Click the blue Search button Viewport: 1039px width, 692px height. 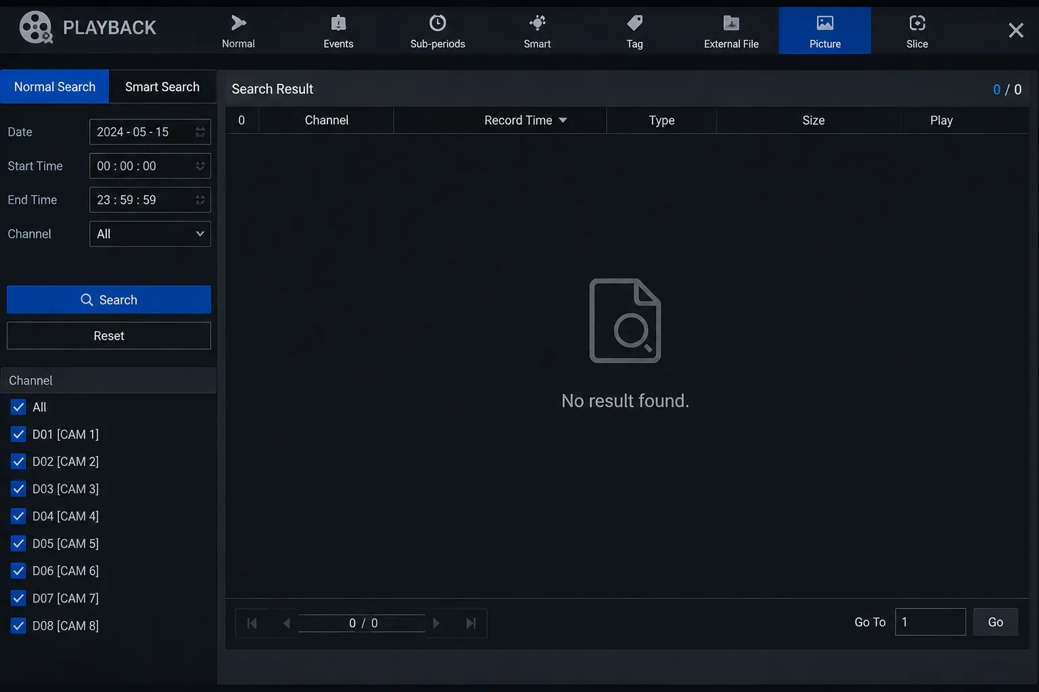click(109, 299)
